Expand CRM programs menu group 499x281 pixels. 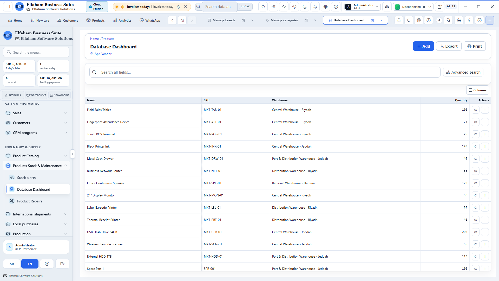point(36,133)
